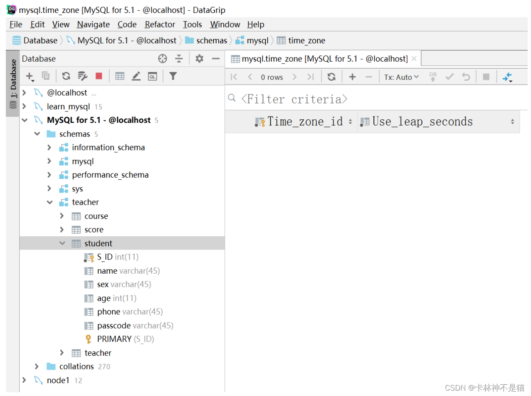Expand the sys schema
The width and height of the screenshot is (531, 396).
(49, 189)
